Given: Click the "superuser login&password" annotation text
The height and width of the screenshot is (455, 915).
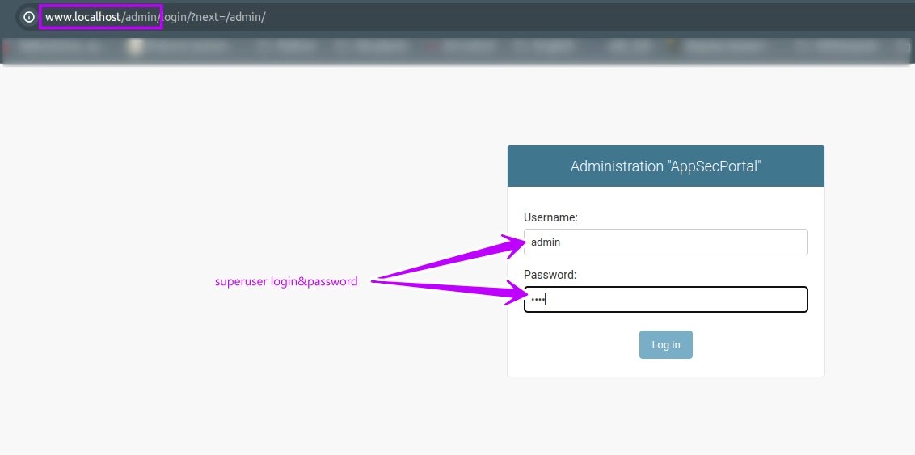Looking at the screenshot, I should 286,282.
